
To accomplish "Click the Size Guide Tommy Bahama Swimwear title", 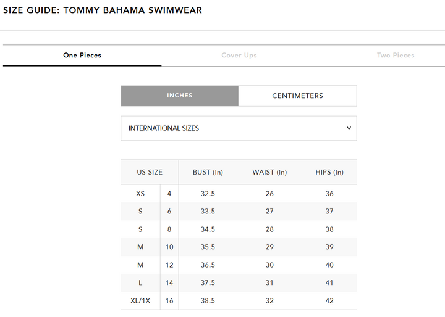I will [x=103, y=10].
